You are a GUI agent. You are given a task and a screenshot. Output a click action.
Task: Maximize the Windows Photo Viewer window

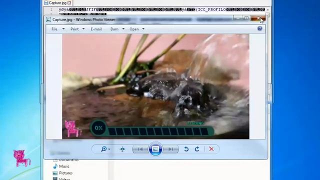coord(246,18)
